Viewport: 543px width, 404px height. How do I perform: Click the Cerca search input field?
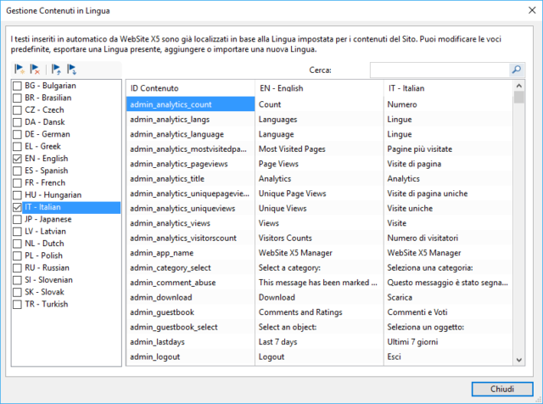tap(439, 70)
